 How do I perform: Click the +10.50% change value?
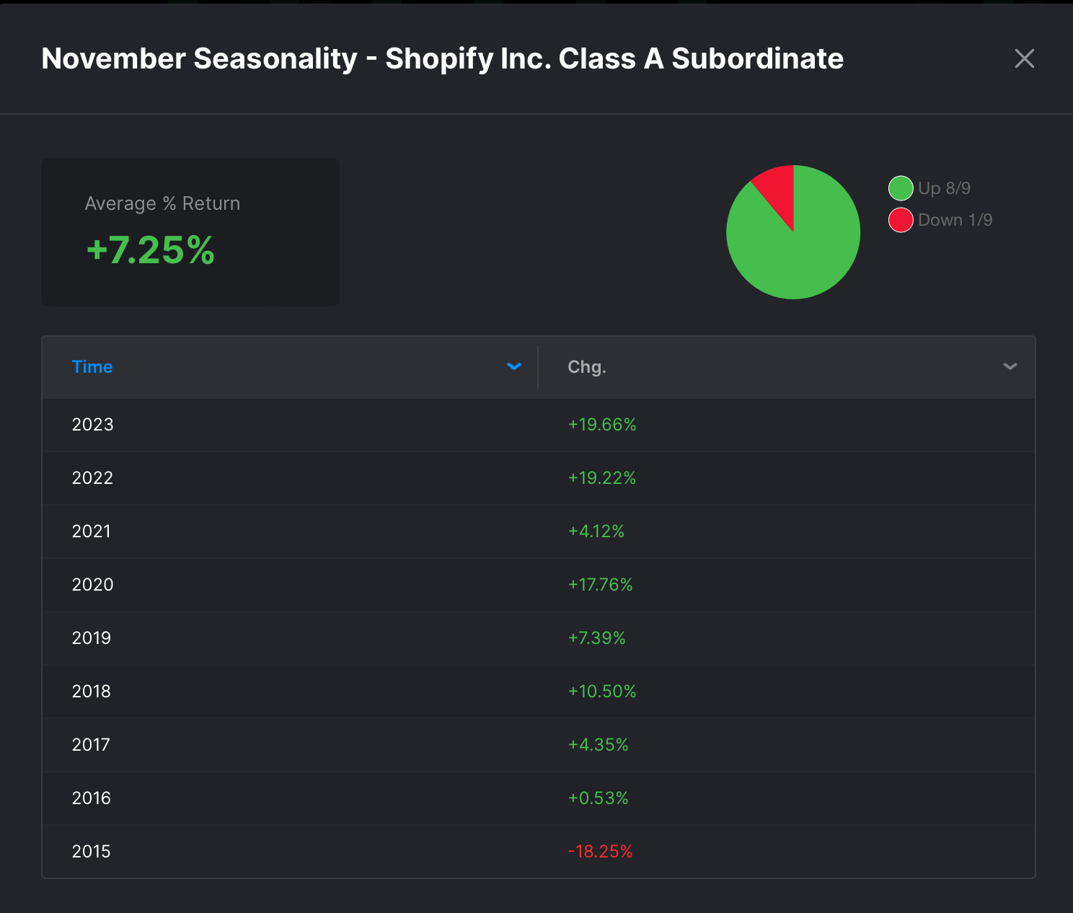pos(602,692)
